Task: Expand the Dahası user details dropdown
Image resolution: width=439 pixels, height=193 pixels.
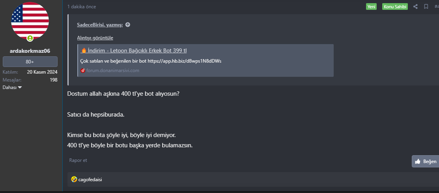Action: pyautogui.click(x=12, y=87)
